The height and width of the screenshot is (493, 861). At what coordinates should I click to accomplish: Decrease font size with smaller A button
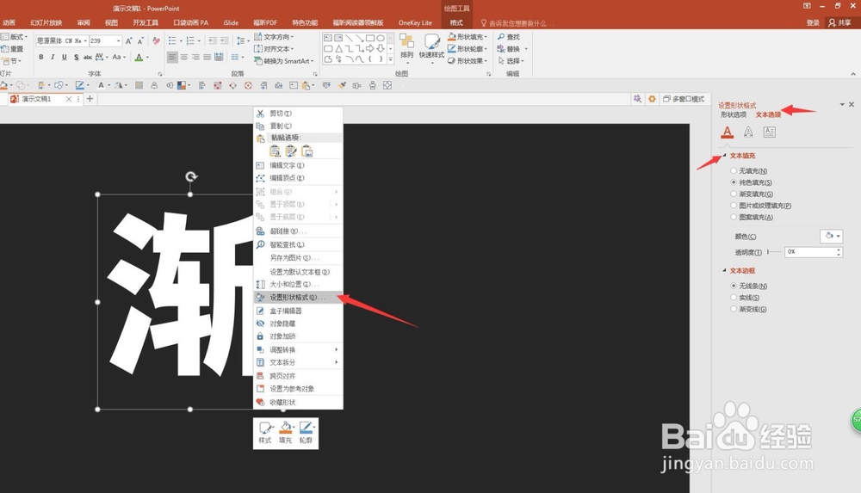140,41
